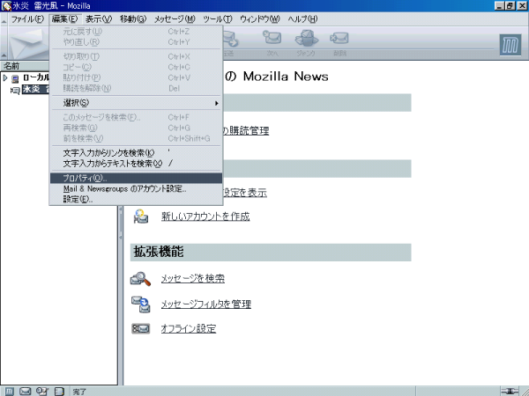Open the 表示(V) menu
The image size is (529, 396).
98,19
